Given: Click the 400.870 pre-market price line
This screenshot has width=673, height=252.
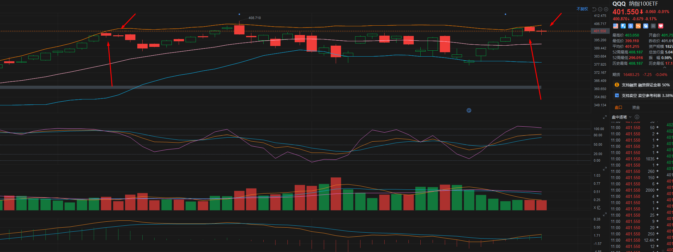Looking at the screenshot, I should click(x=635, y=19).
